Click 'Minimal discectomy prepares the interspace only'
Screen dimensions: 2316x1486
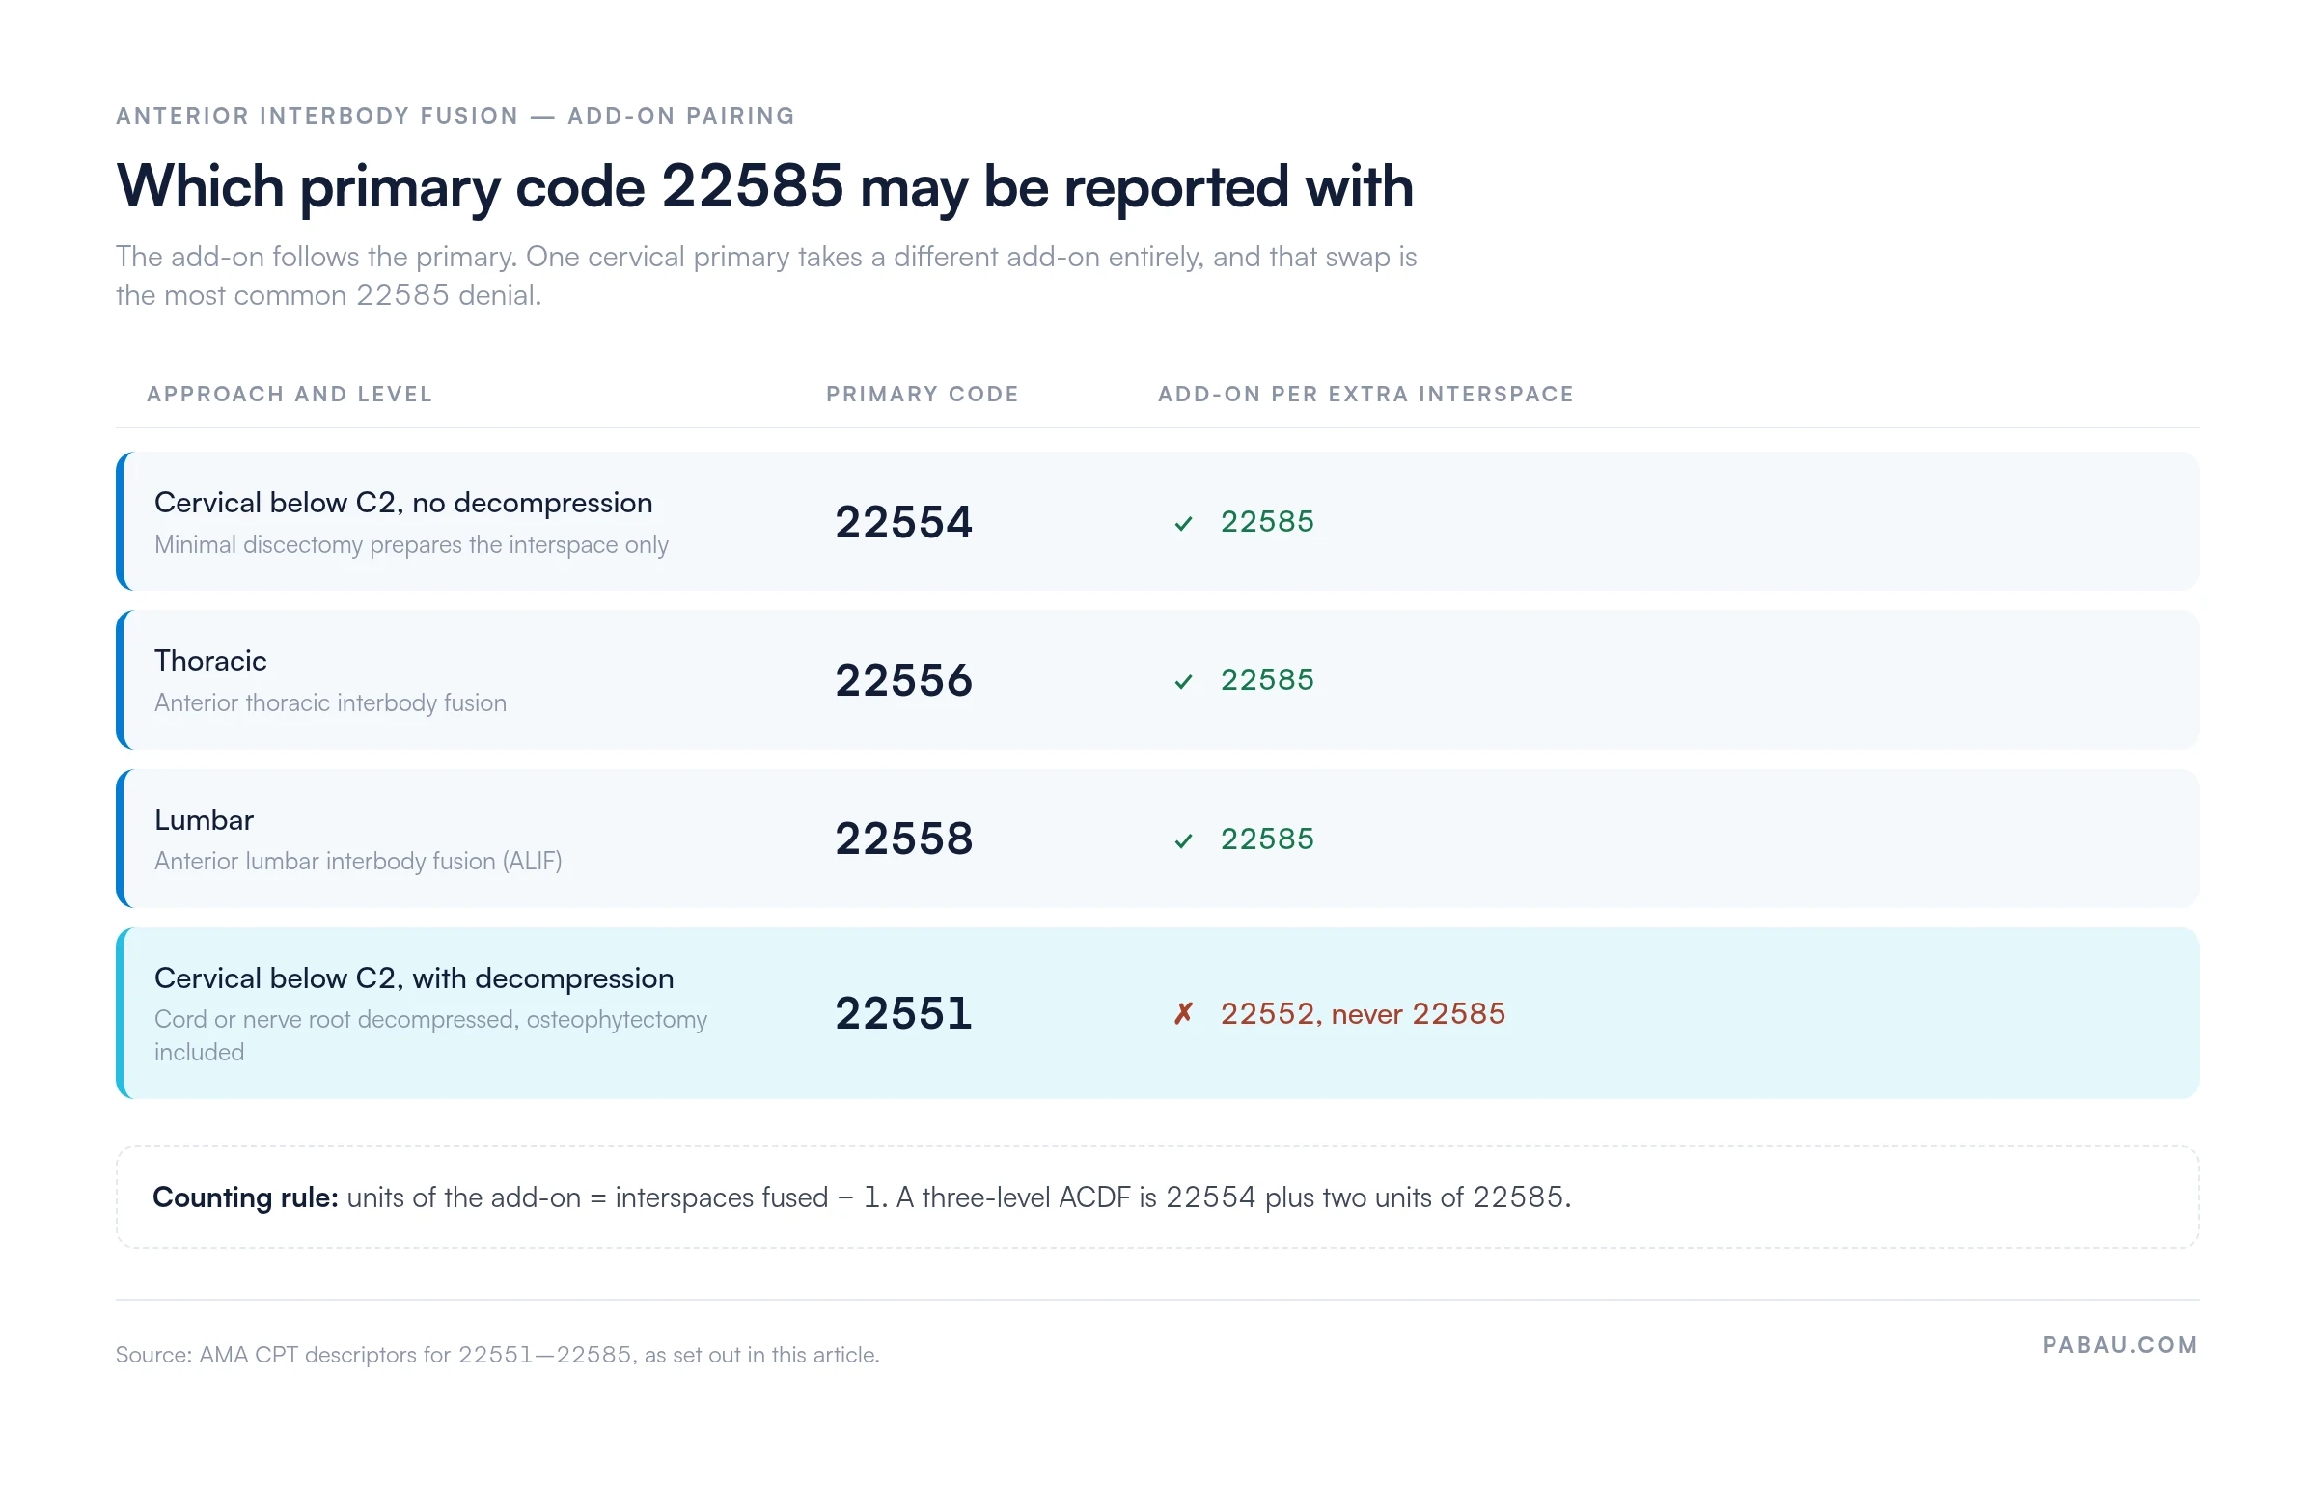[411, 545]
